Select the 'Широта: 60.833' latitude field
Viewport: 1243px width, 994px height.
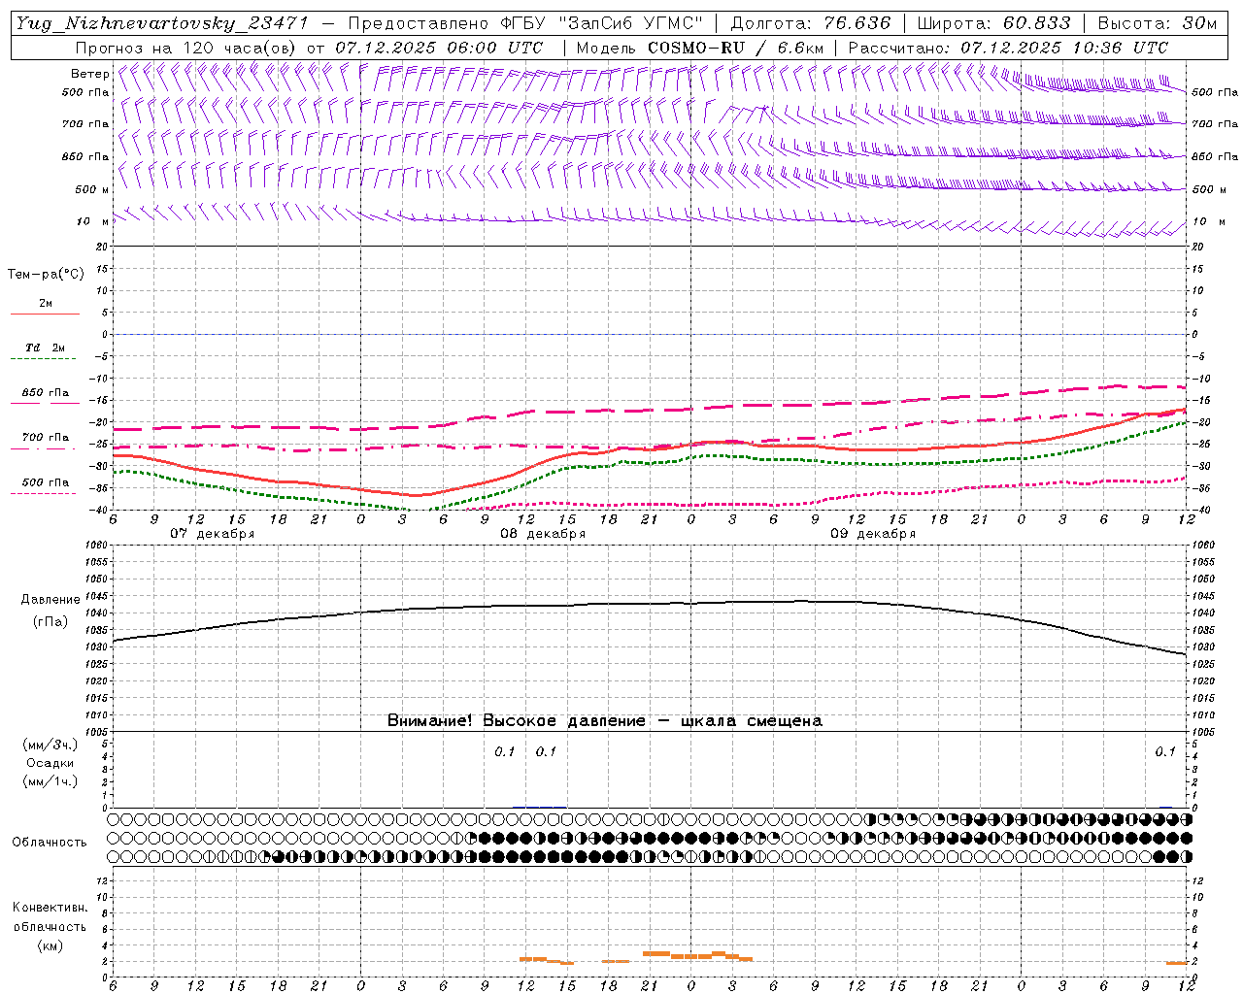pos(993,23)
